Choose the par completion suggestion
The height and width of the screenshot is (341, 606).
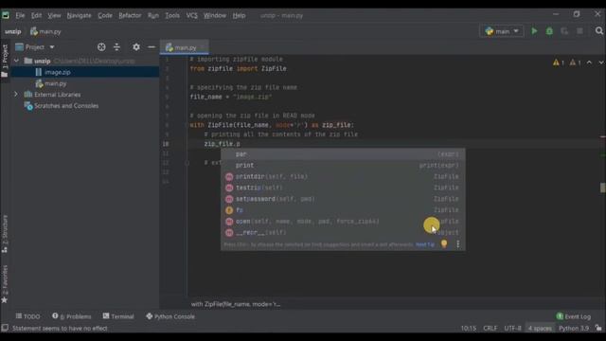pyautogui.click(x=343, y=153)
